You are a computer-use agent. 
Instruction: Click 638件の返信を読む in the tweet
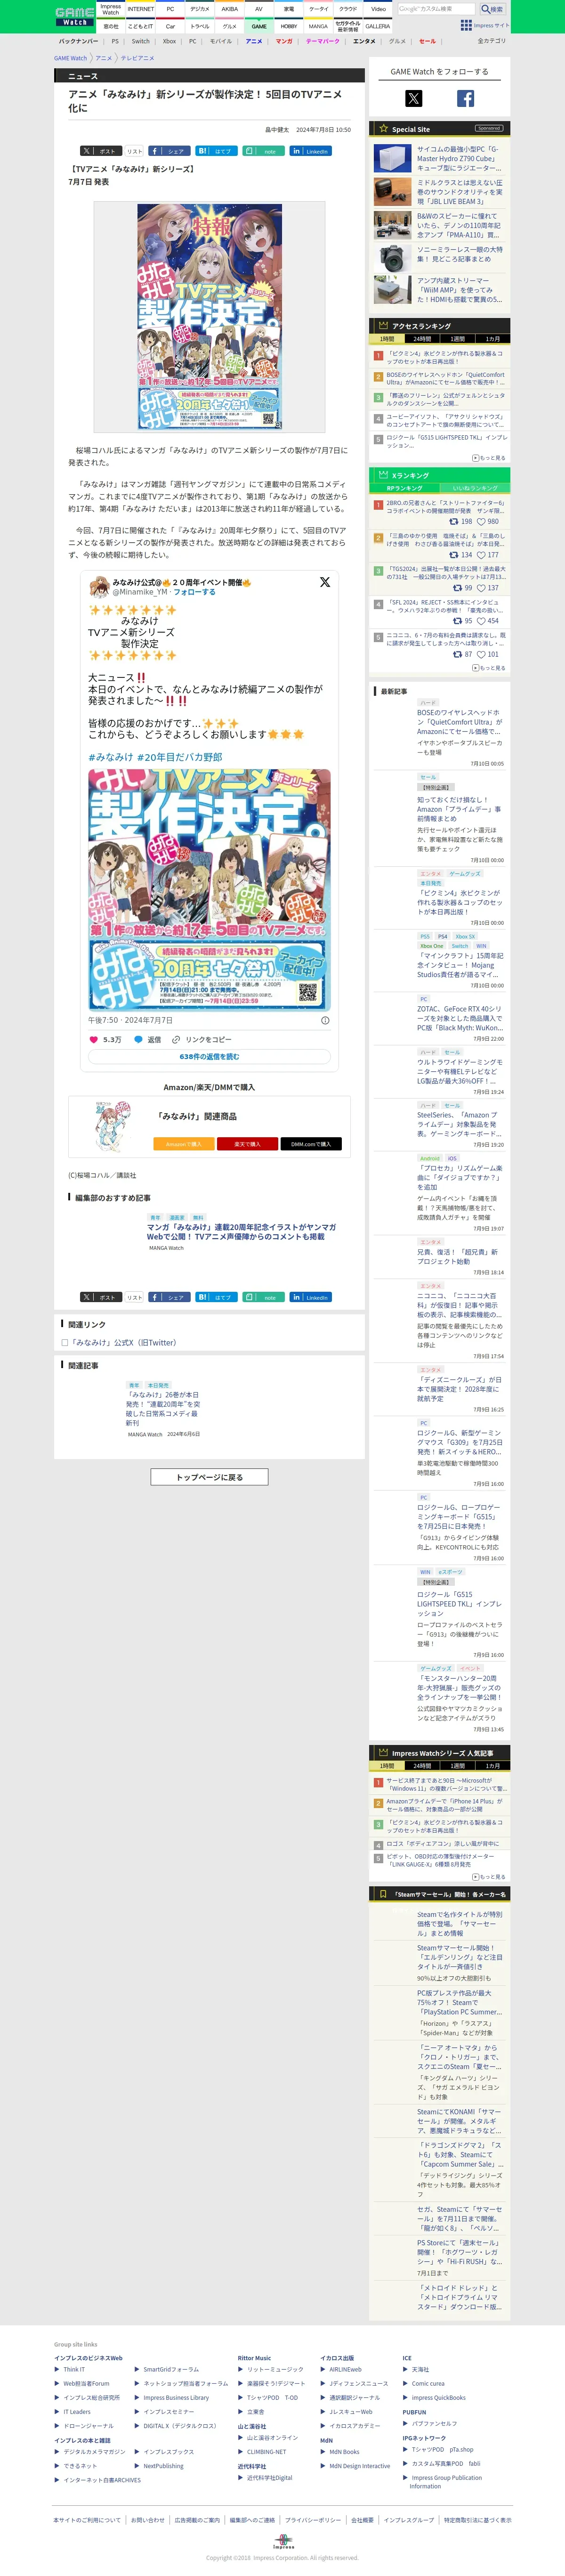click(209, 1057)
